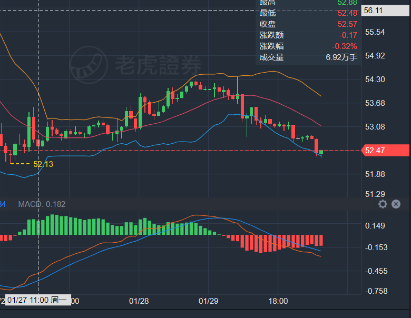
Task: Click the -0.455 MACD axis label
Action: [x=376, y=271]
